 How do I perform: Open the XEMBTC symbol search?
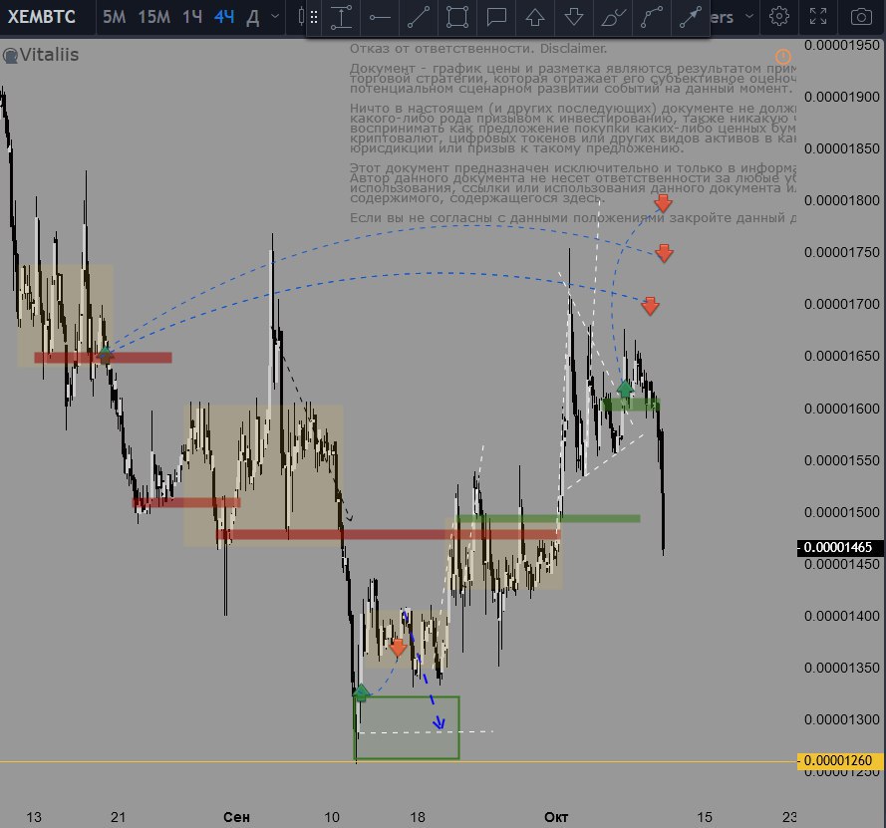click(41, 17)
